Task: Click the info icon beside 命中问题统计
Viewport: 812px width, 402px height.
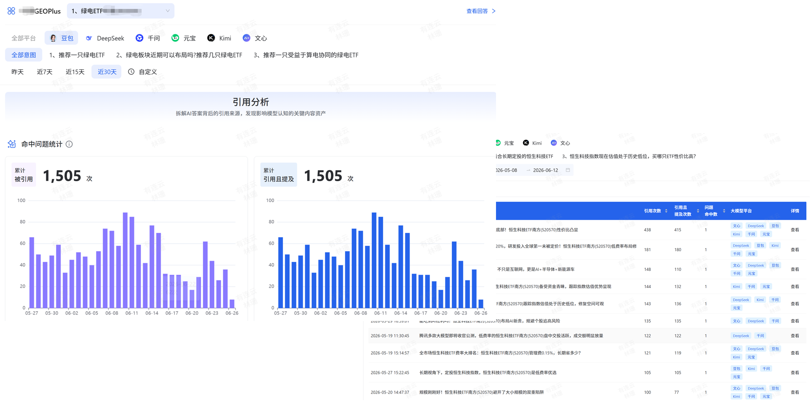Action: 69,144
